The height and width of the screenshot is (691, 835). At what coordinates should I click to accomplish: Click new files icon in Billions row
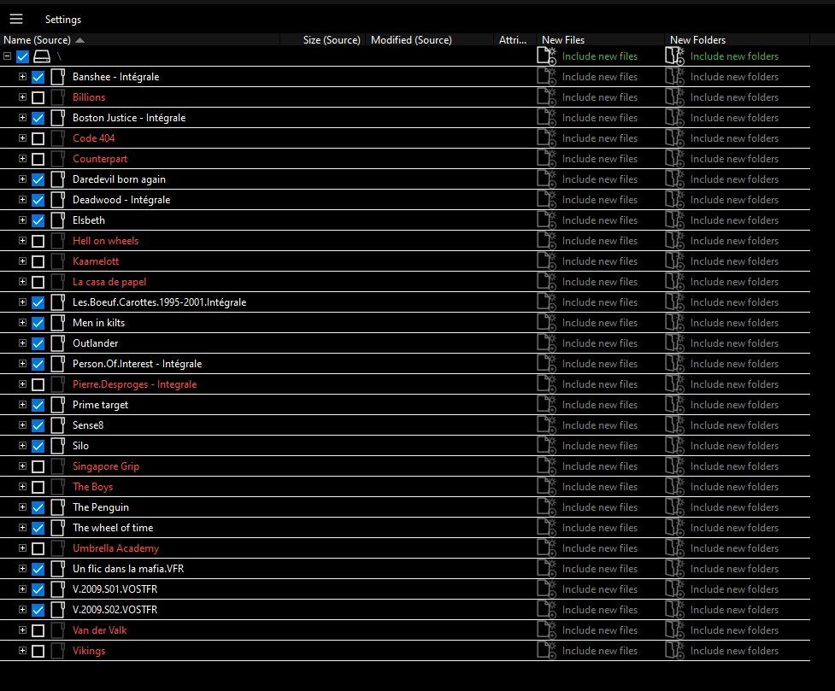546,97
